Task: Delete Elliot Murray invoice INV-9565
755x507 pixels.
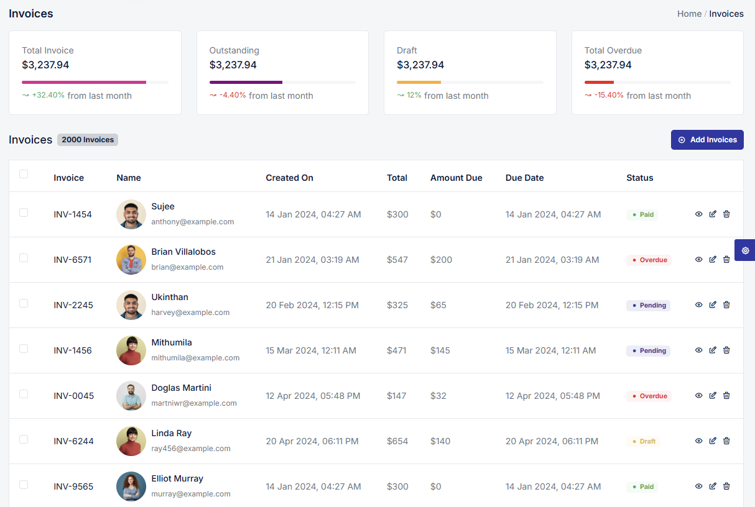Action: pos(726,486)
